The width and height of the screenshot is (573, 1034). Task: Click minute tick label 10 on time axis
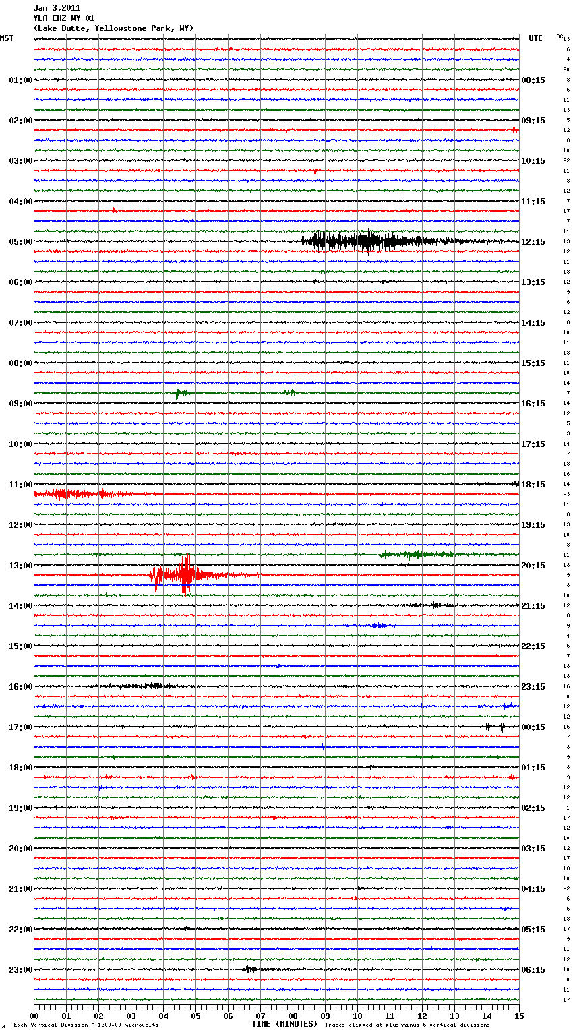(357, 1016)
